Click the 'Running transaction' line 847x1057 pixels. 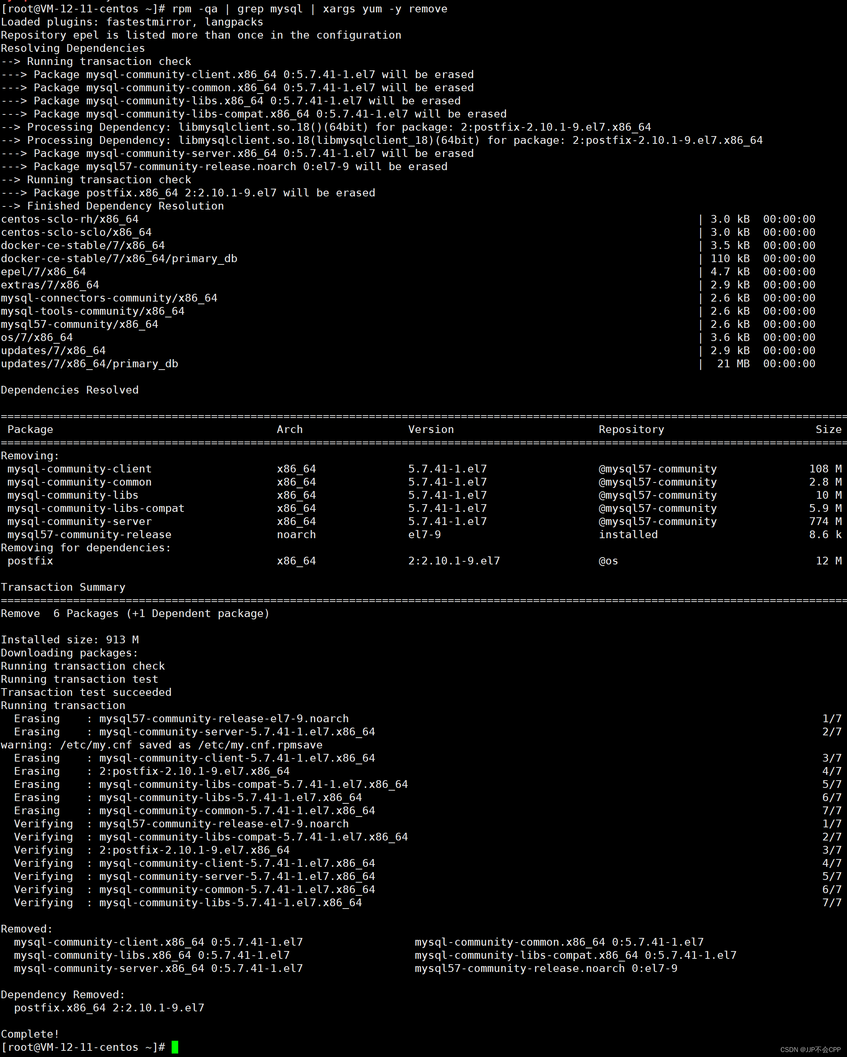63,706
